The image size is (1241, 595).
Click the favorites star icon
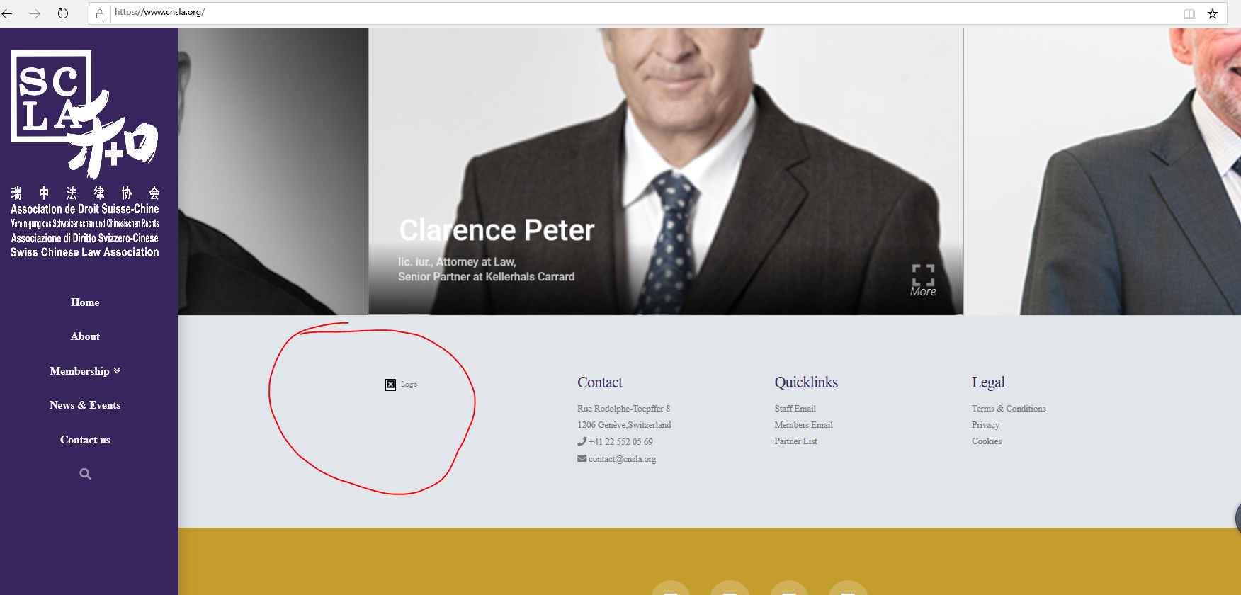point(1213,13)
